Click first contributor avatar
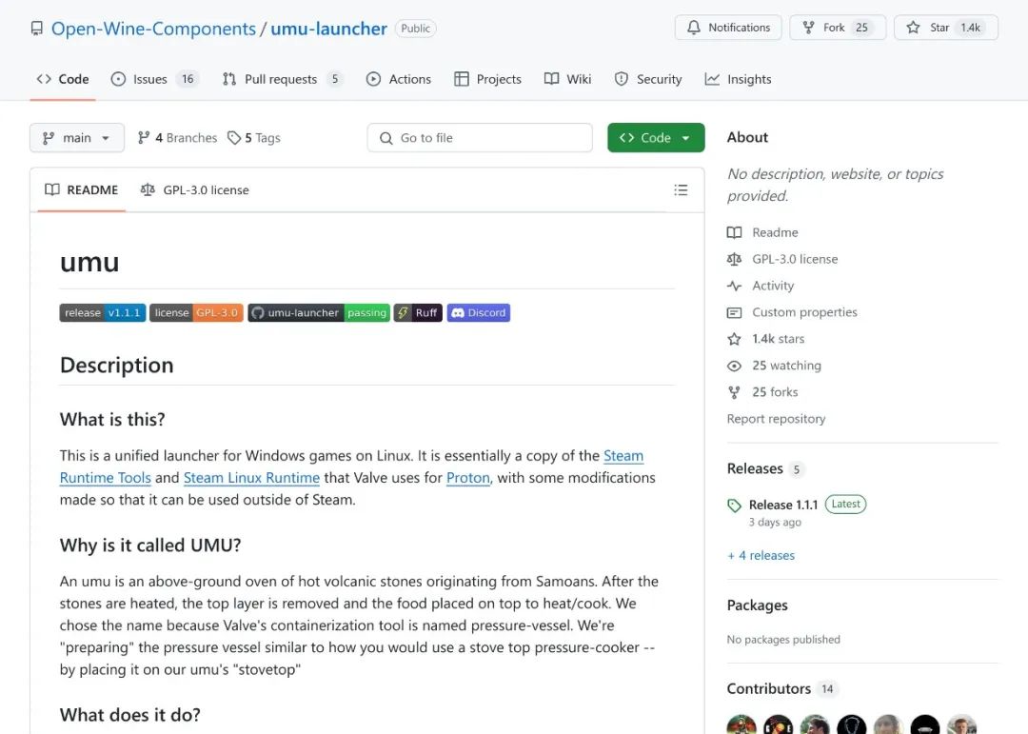Image resolution: width=1028 pixels, height=734 pixels. (741, 725)
